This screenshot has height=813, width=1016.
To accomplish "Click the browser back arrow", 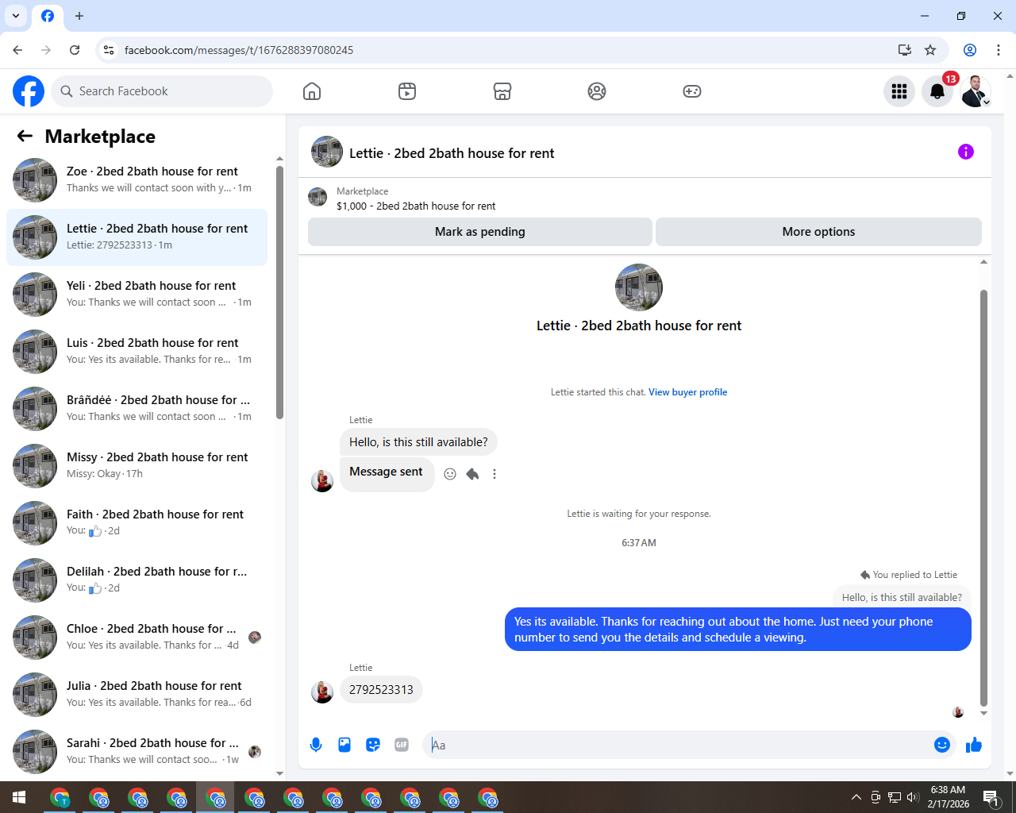I will tap(17, 50).
